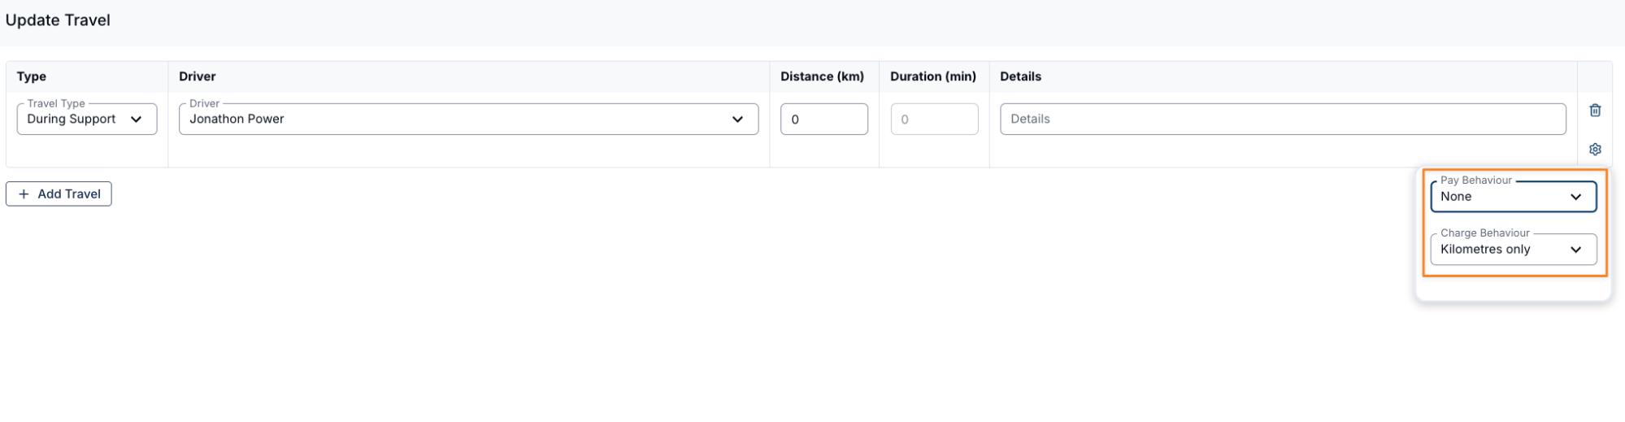Image resolution: width=1625 pixels, height=422 pixels.
Task: Click the Duration (min) input field
Action: pos(934,120)
